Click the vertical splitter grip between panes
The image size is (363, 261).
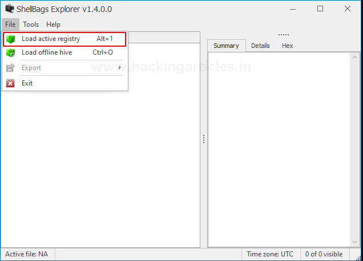point(204,139)
